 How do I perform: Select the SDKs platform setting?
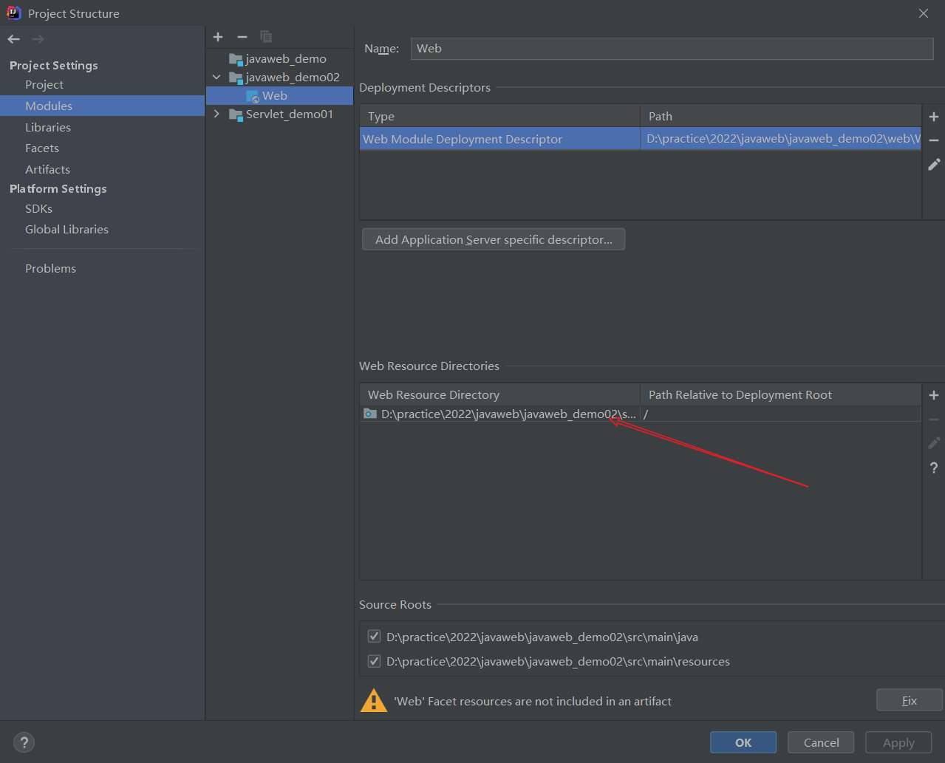[38, 208]
